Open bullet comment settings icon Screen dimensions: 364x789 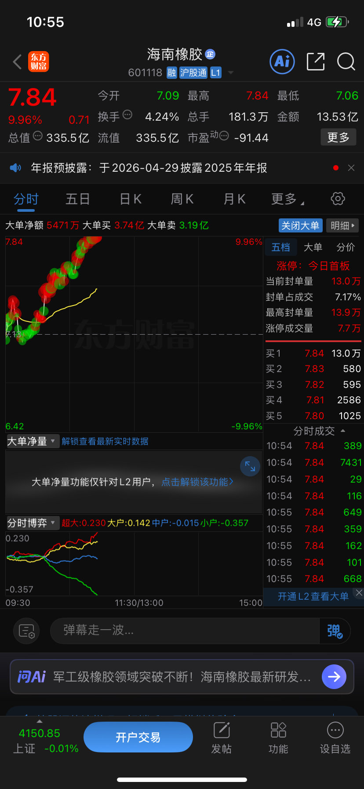click(x=26, y=631)
